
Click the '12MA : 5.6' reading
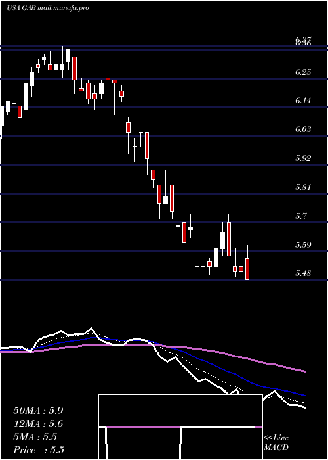tap(38, 424)
